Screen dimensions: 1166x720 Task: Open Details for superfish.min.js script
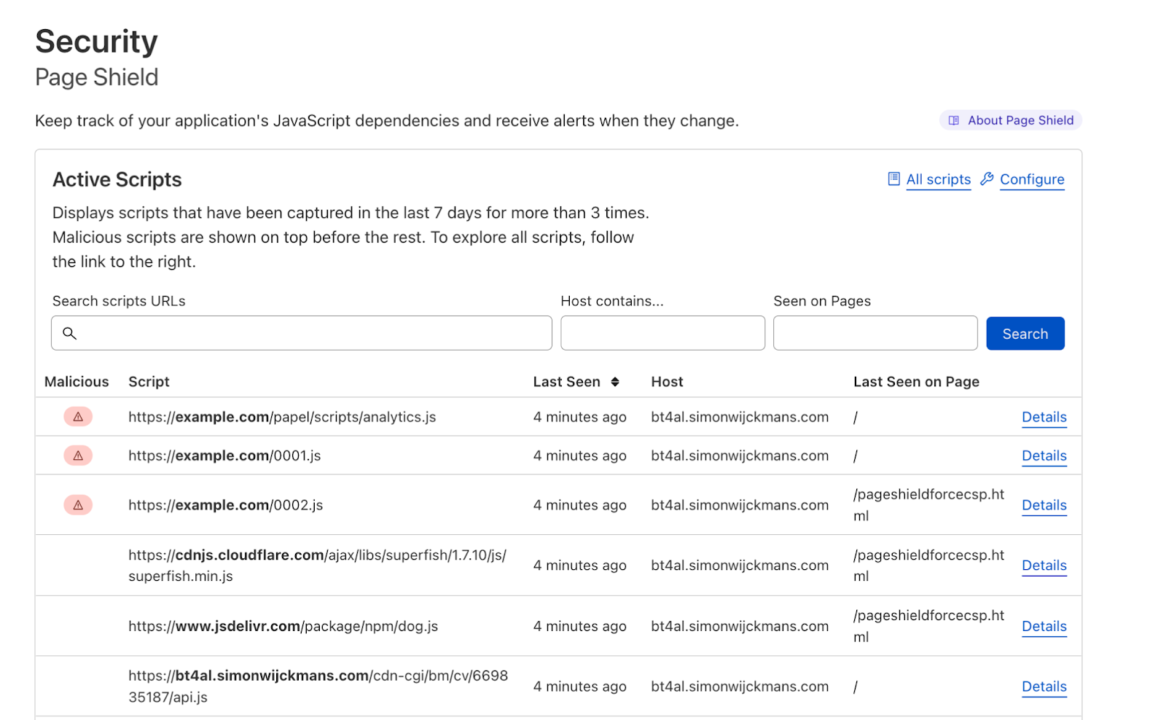(x=1044, y=566)
